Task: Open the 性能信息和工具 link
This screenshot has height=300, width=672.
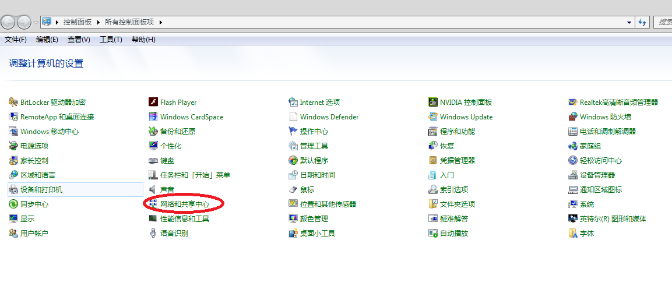Action: (x=185, y=218)
